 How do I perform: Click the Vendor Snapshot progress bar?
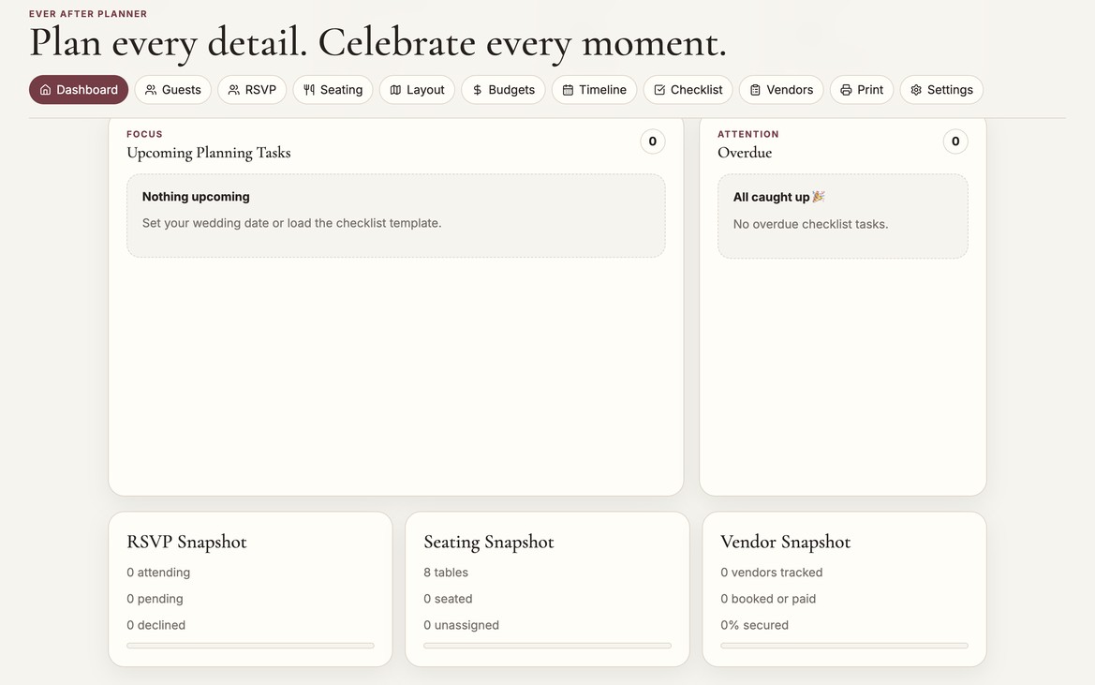tap(844, 646)
